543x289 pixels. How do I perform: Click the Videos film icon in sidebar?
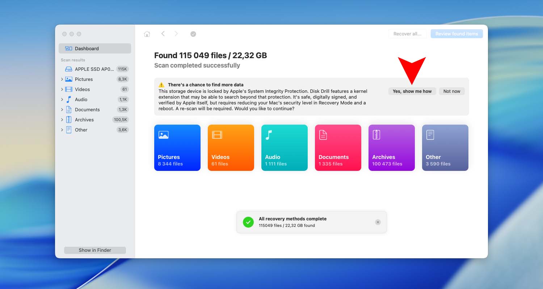(68, 89)
